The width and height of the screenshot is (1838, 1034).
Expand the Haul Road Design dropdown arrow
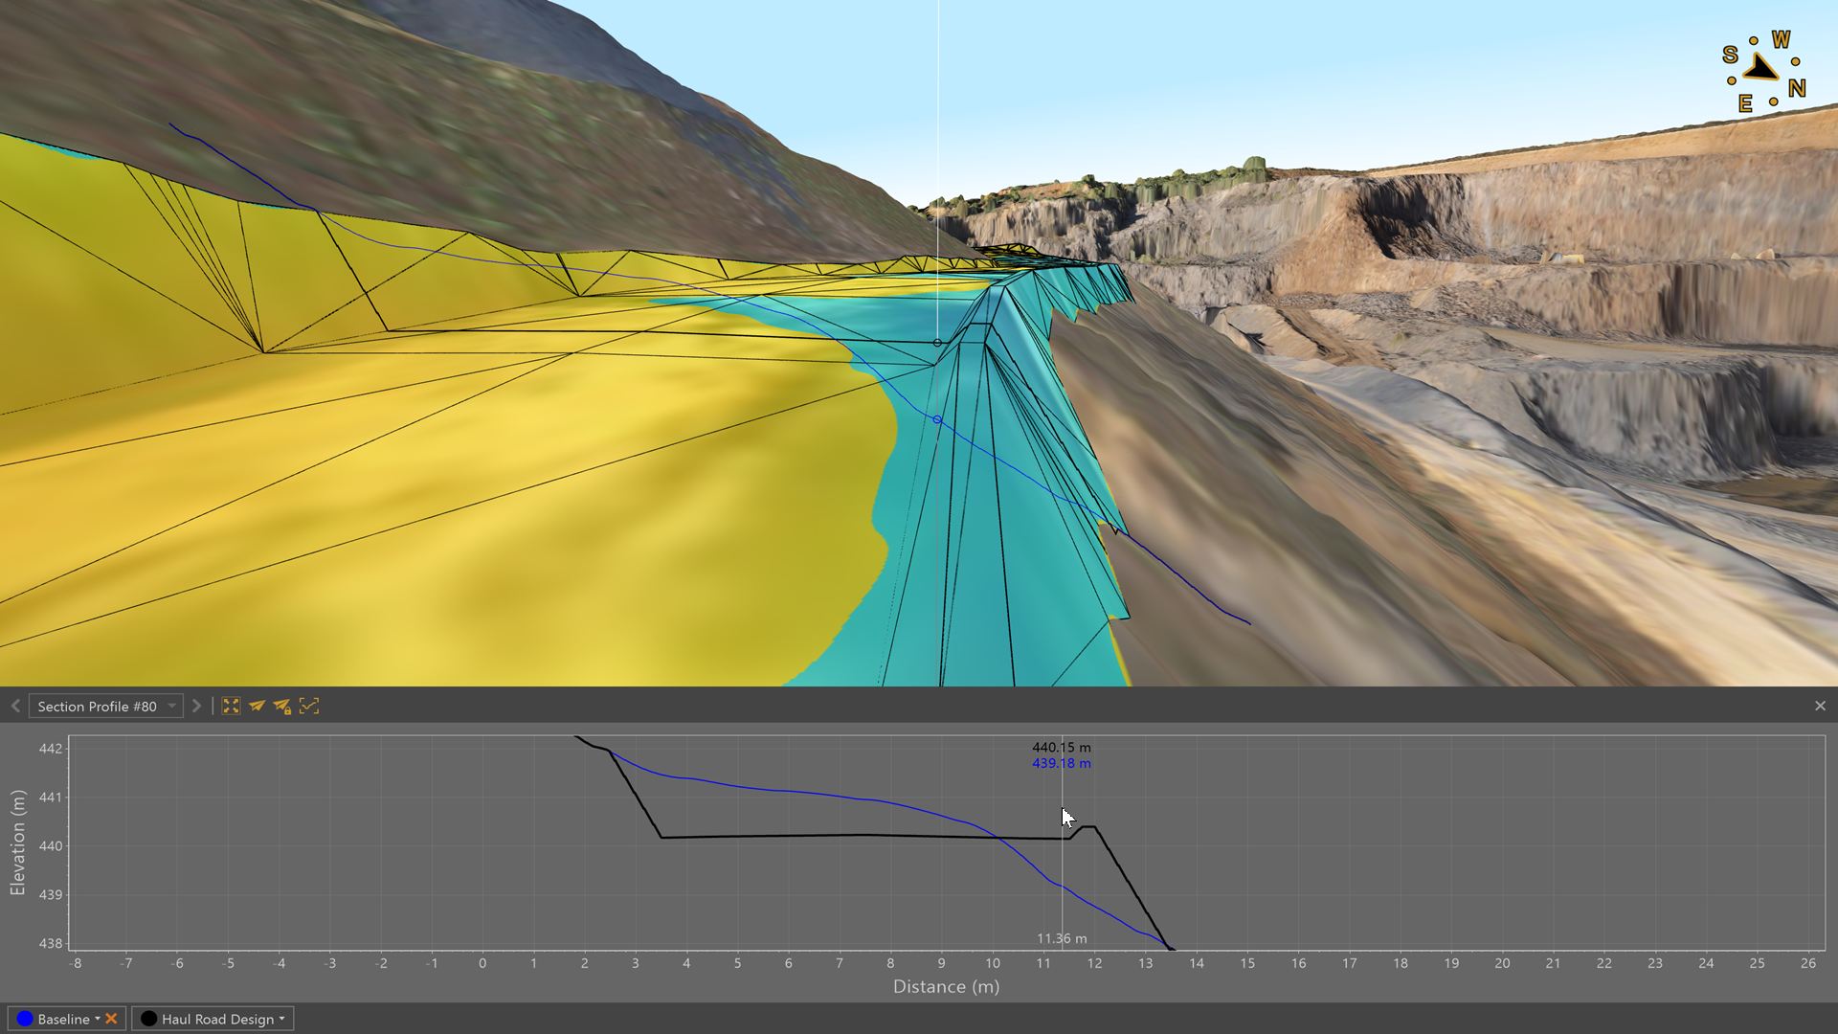[x=282, y=1019]
